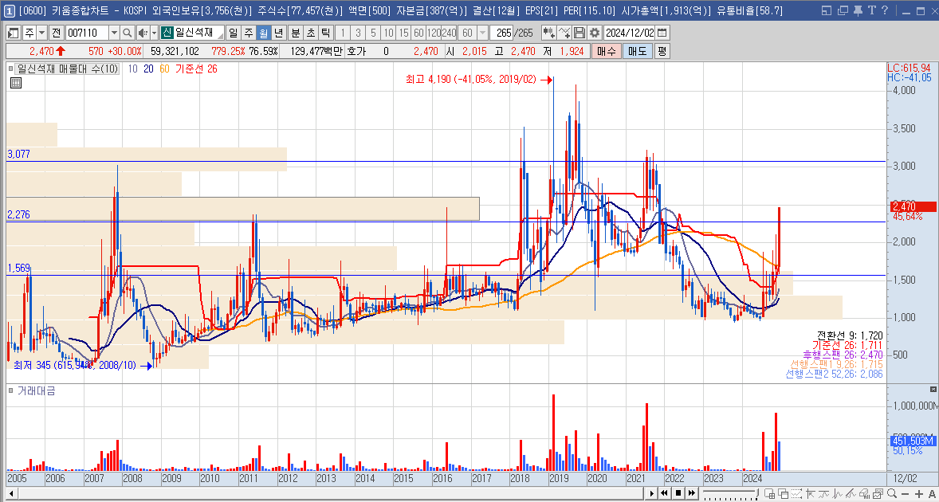Click the chart zoom magnifier icon at bottom
Screen dimensions: 939x502
tap(892, 493)
